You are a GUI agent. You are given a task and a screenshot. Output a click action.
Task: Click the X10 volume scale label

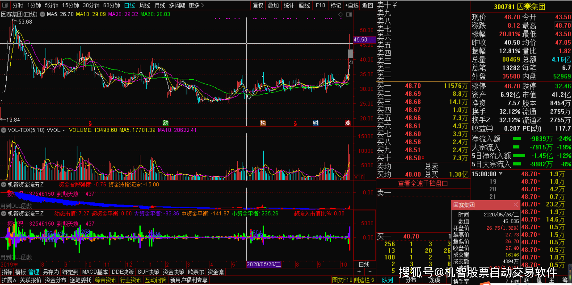pos(359,177)
